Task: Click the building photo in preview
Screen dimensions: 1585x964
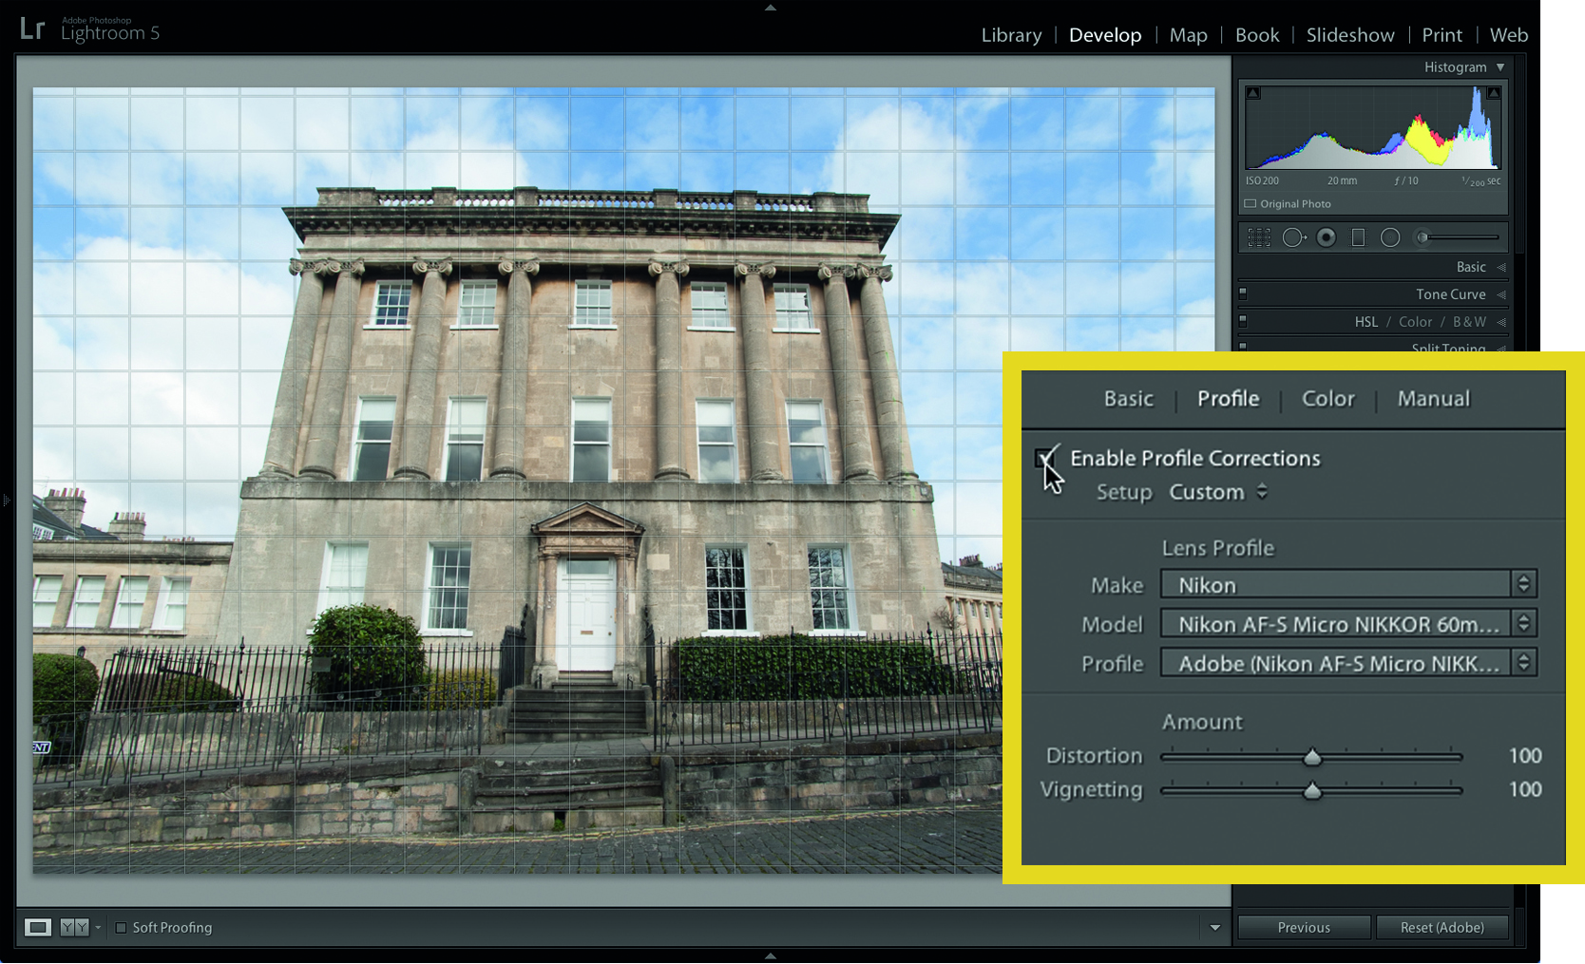Action: (x=623, y=481)
